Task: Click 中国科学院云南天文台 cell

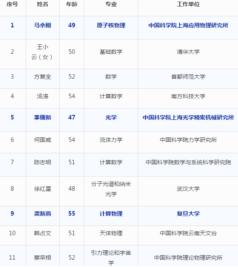Action: point(188,233)
